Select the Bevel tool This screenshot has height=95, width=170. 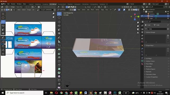59,58
